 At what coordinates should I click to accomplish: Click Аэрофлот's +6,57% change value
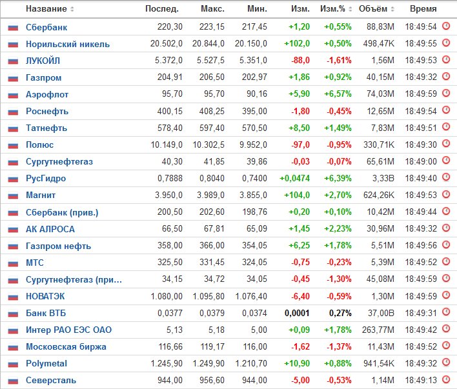(338, 94)
